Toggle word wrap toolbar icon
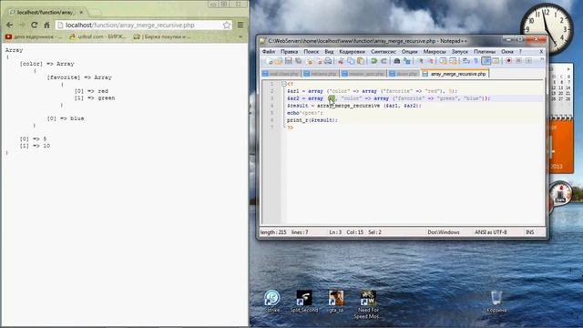 [x=466, y=61]
